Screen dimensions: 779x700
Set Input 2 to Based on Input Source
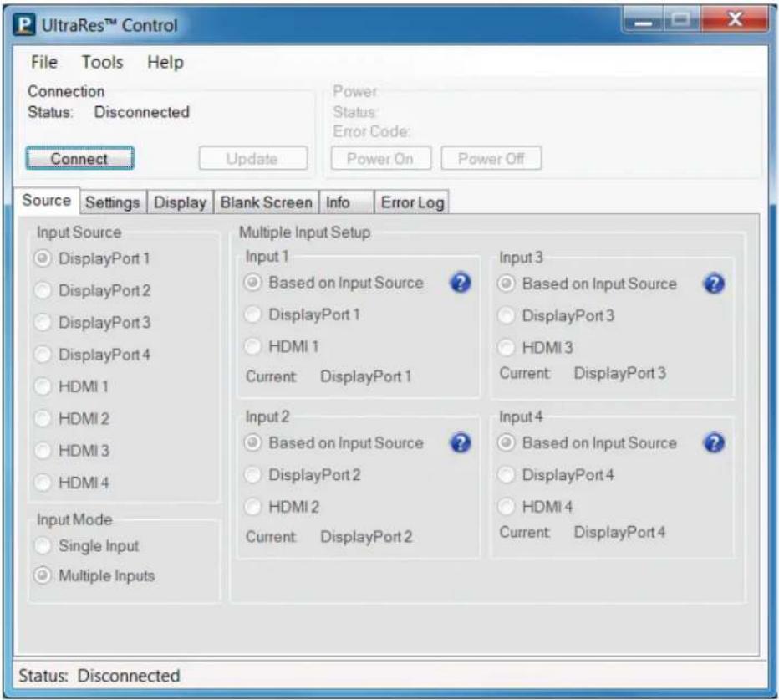pyautogui.click(x=253, y=442)
